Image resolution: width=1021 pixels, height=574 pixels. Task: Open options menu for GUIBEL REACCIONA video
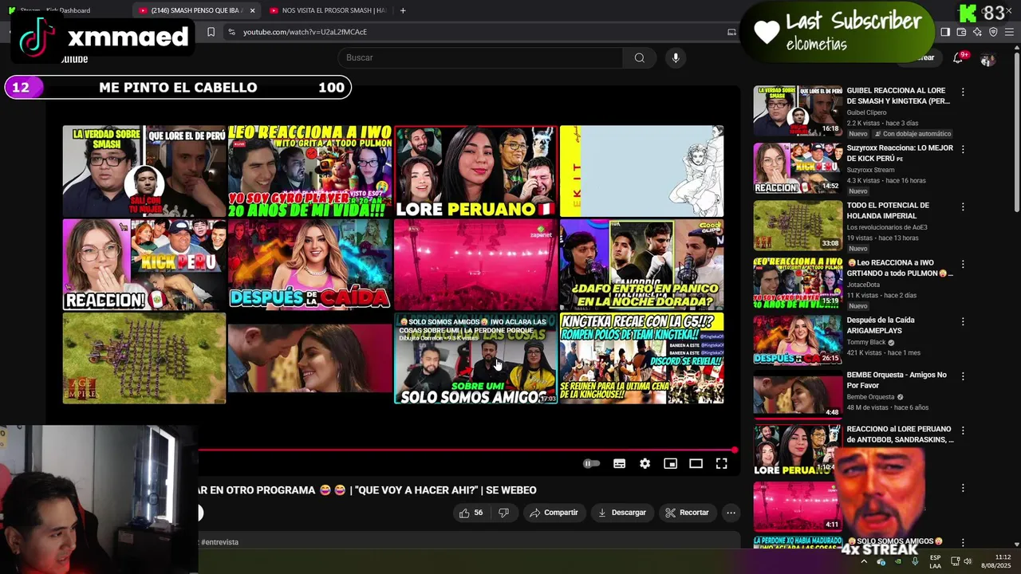click(963, 92)
